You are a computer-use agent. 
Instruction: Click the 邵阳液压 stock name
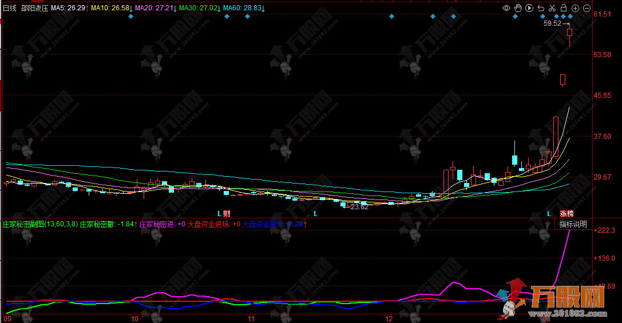point(34,8)
